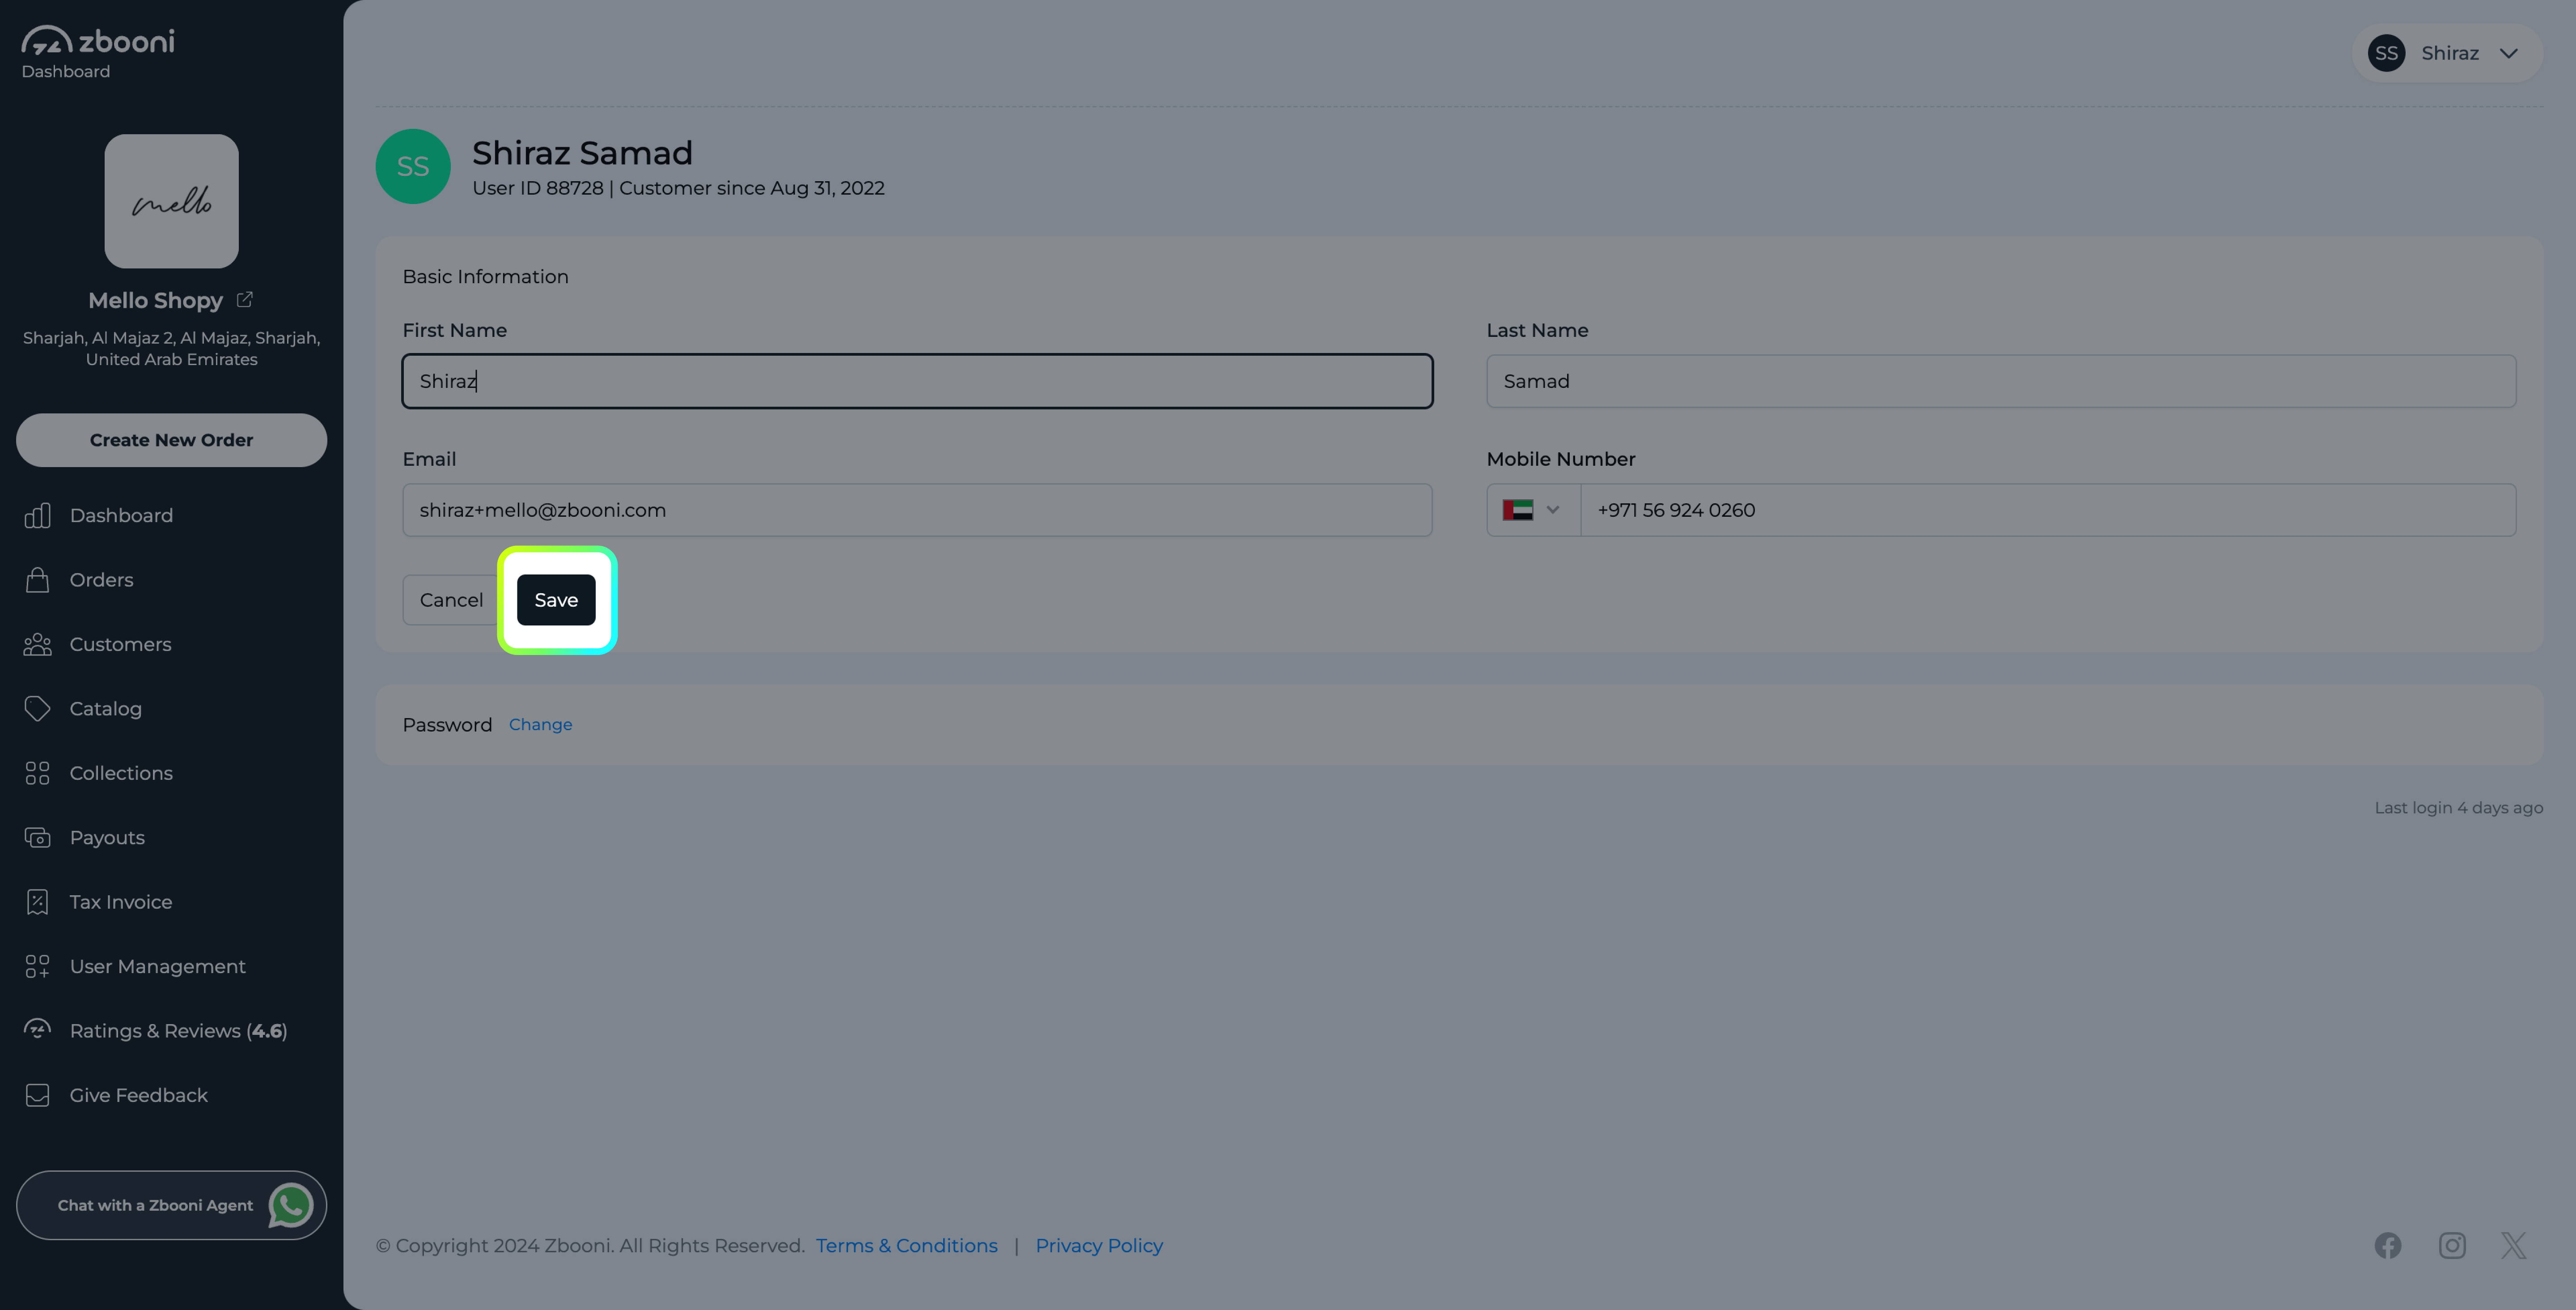The width and height of the screenshot is (2576, 1310).
Task: Click the WhatsApp chat icon
Action: (291, 1205)
